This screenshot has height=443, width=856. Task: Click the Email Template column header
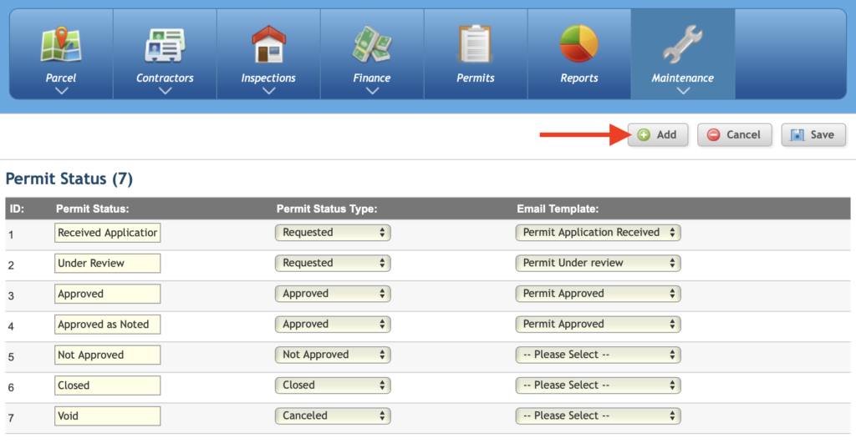(558, 209)
